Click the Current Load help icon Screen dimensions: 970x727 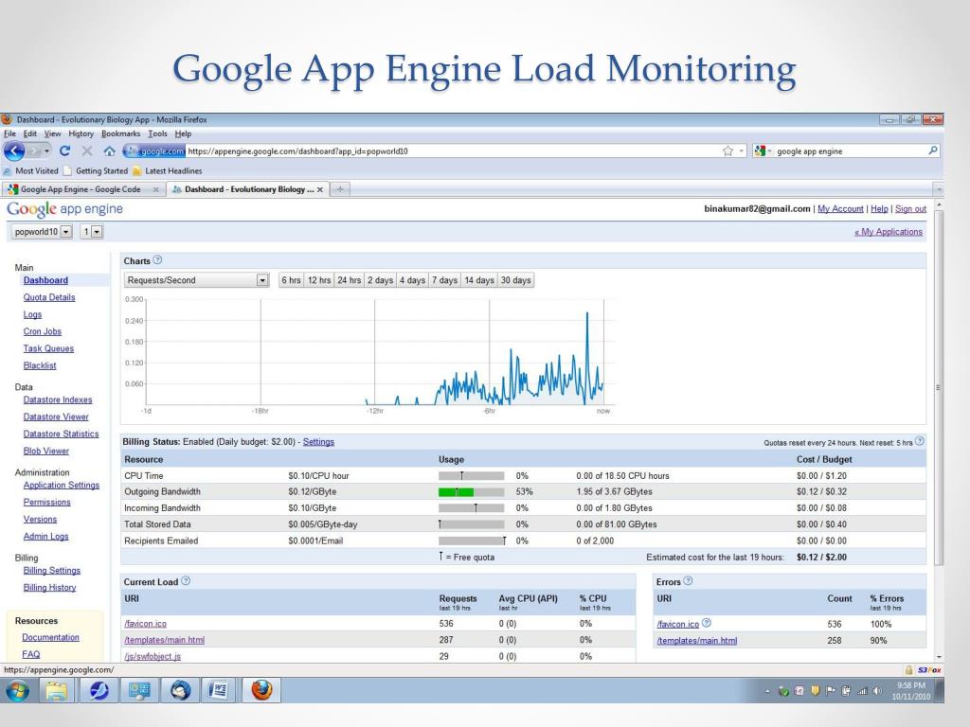point(186,581)
